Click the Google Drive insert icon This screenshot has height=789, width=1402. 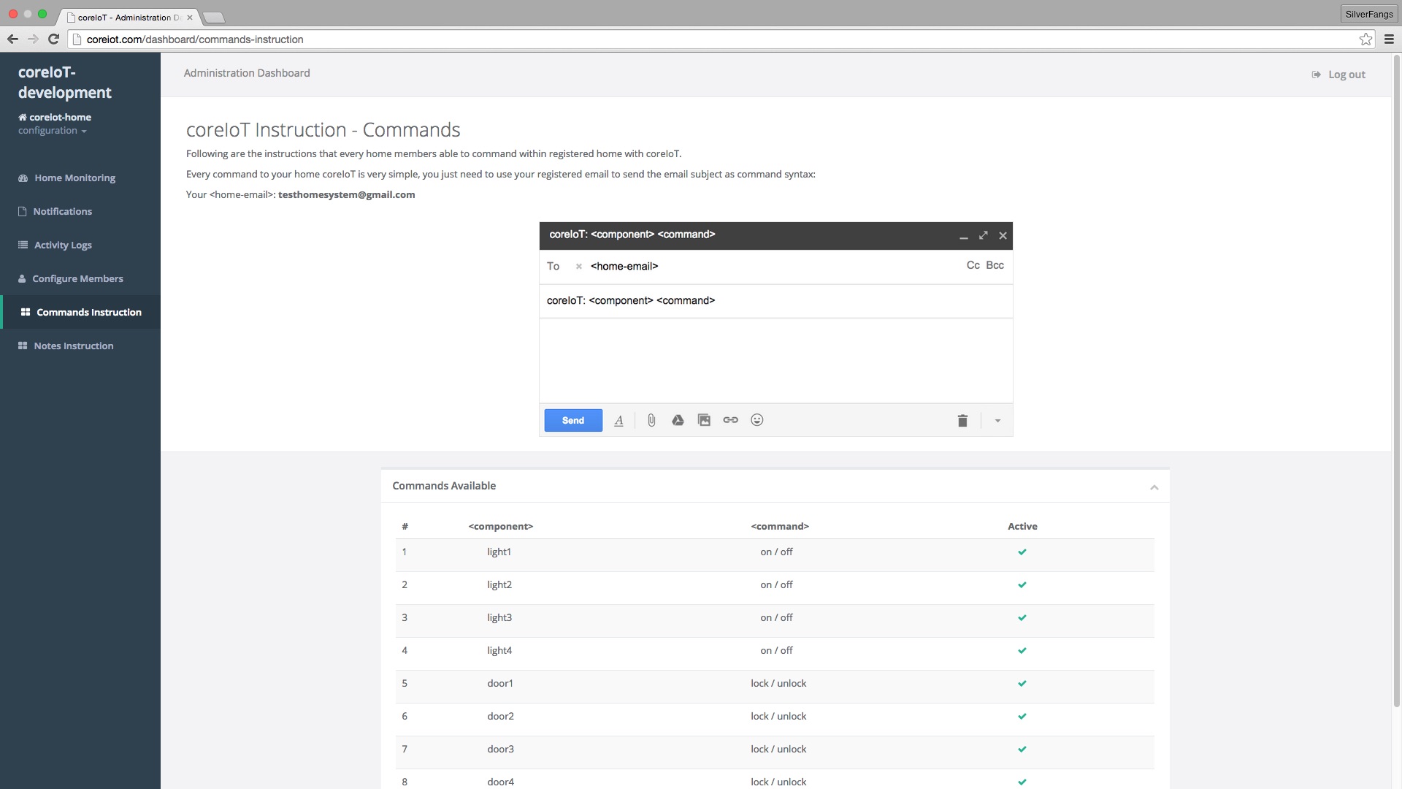[678, 420]
